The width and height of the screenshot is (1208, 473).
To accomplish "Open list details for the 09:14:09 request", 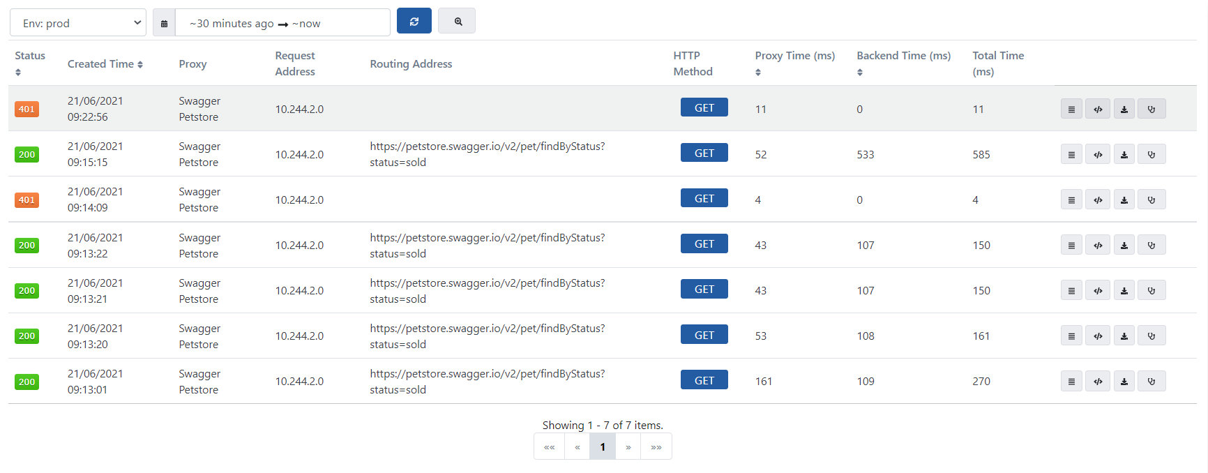I will tap(1071, 200).
